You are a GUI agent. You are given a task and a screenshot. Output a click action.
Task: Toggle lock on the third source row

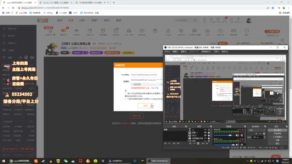click(209, 135)
